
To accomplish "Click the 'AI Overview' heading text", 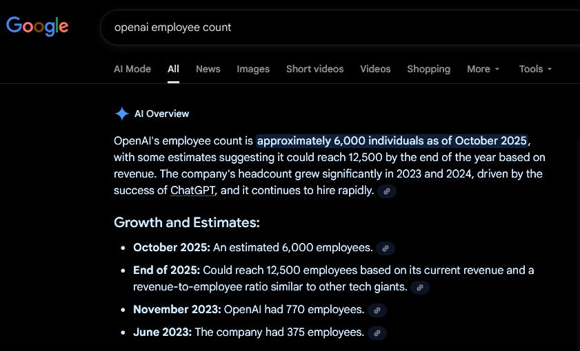I will 161,114.
